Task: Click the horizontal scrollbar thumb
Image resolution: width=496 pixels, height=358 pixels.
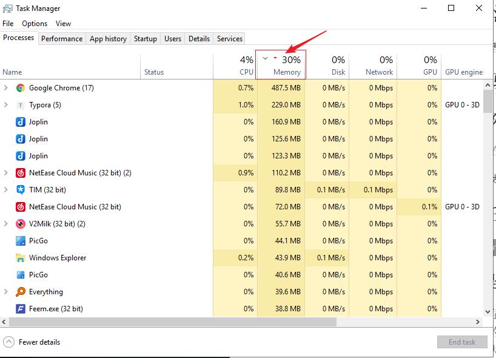Action: click(x=170, y=322)
